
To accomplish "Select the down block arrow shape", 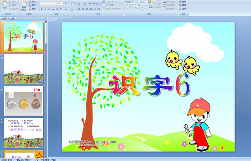I will (142, 5).
